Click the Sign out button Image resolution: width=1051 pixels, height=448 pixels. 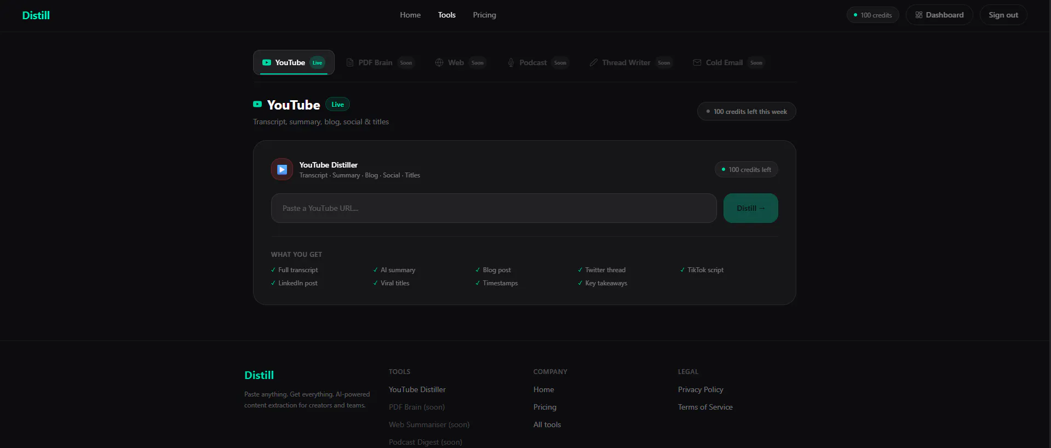tap(1003, 15)
